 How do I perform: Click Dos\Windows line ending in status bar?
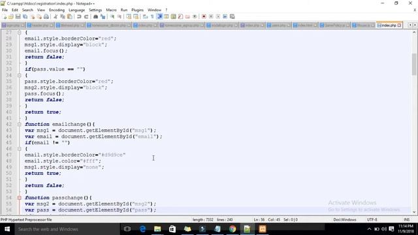[345, 219]
